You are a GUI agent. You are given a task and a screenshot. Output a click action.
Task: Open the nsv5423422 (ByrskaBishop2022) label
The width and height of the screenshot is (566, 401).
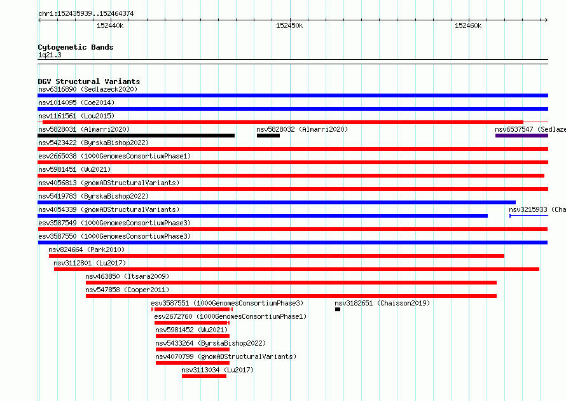93,143
